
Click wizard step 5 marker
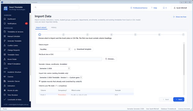(135, 35)
